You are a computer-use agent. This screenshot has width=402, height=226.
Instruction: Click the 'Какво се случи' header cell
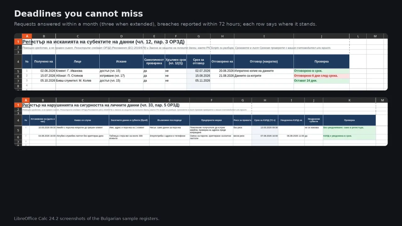click(83, 120)
